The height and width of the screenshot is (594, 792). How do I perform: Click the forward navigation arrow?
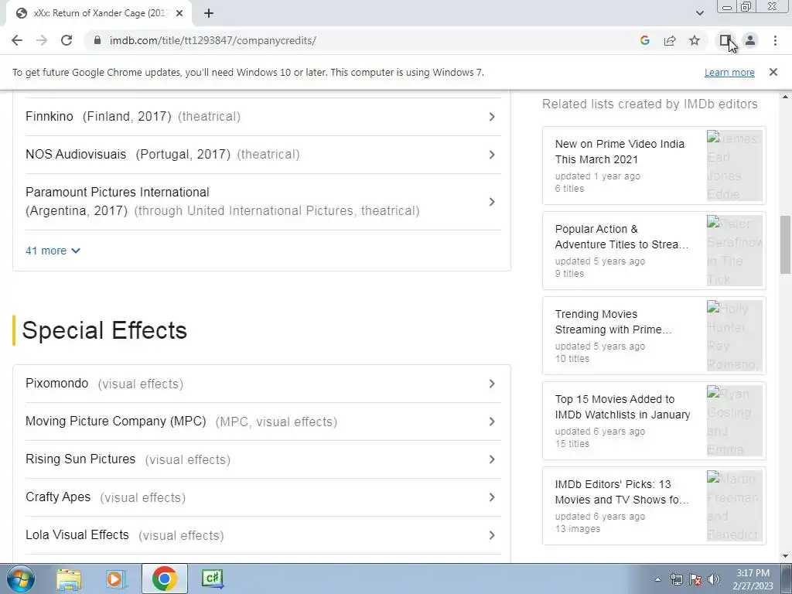click(42, 40)
